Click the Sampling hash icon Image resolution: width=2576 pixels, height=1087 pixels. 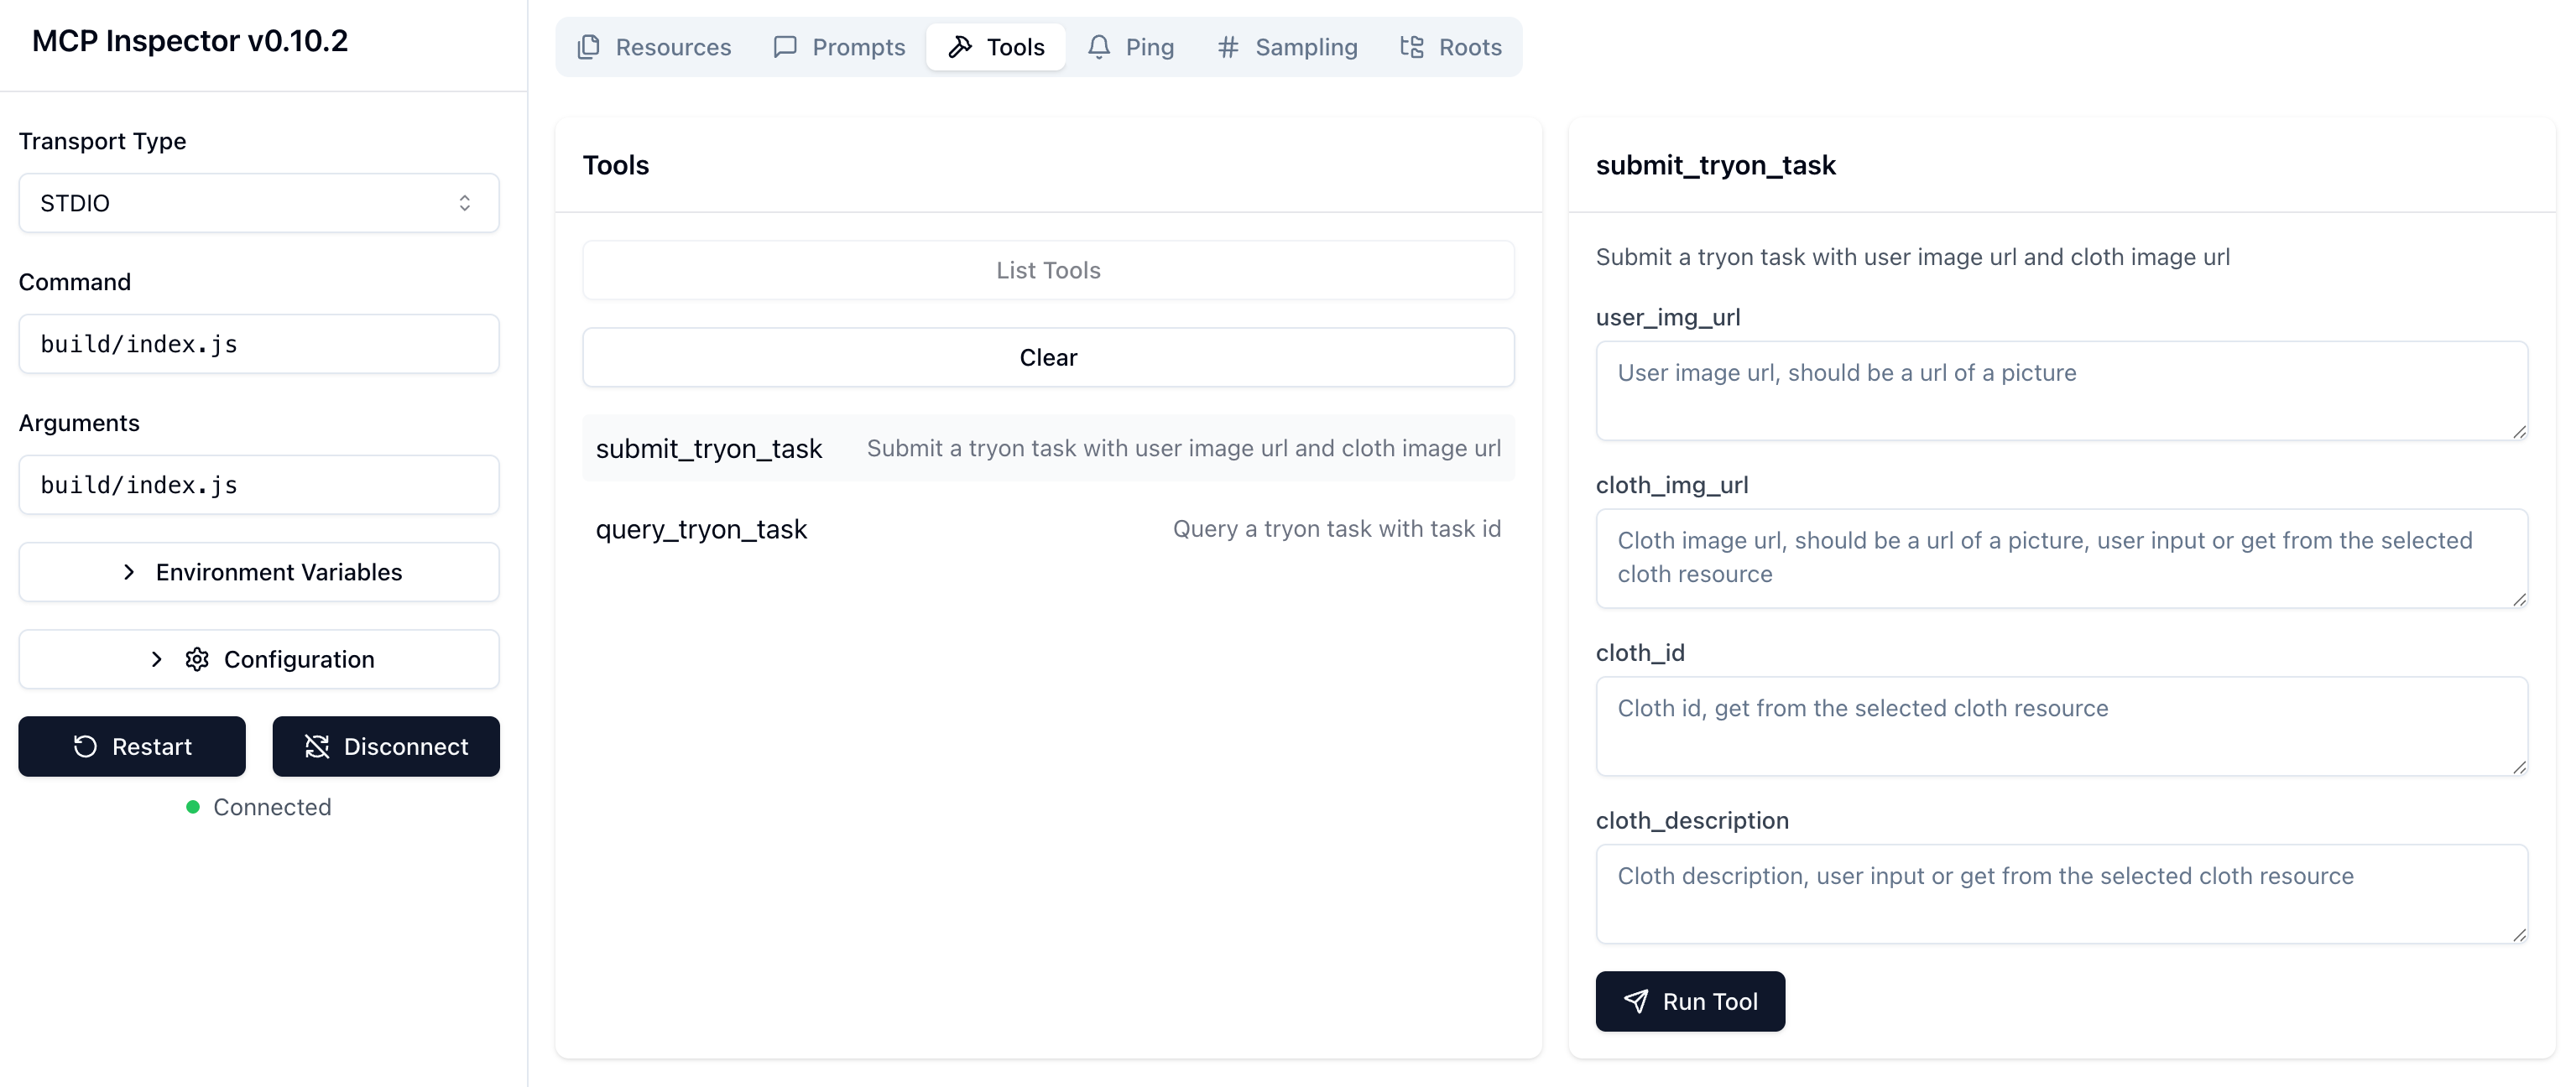tap(1228, 47)
